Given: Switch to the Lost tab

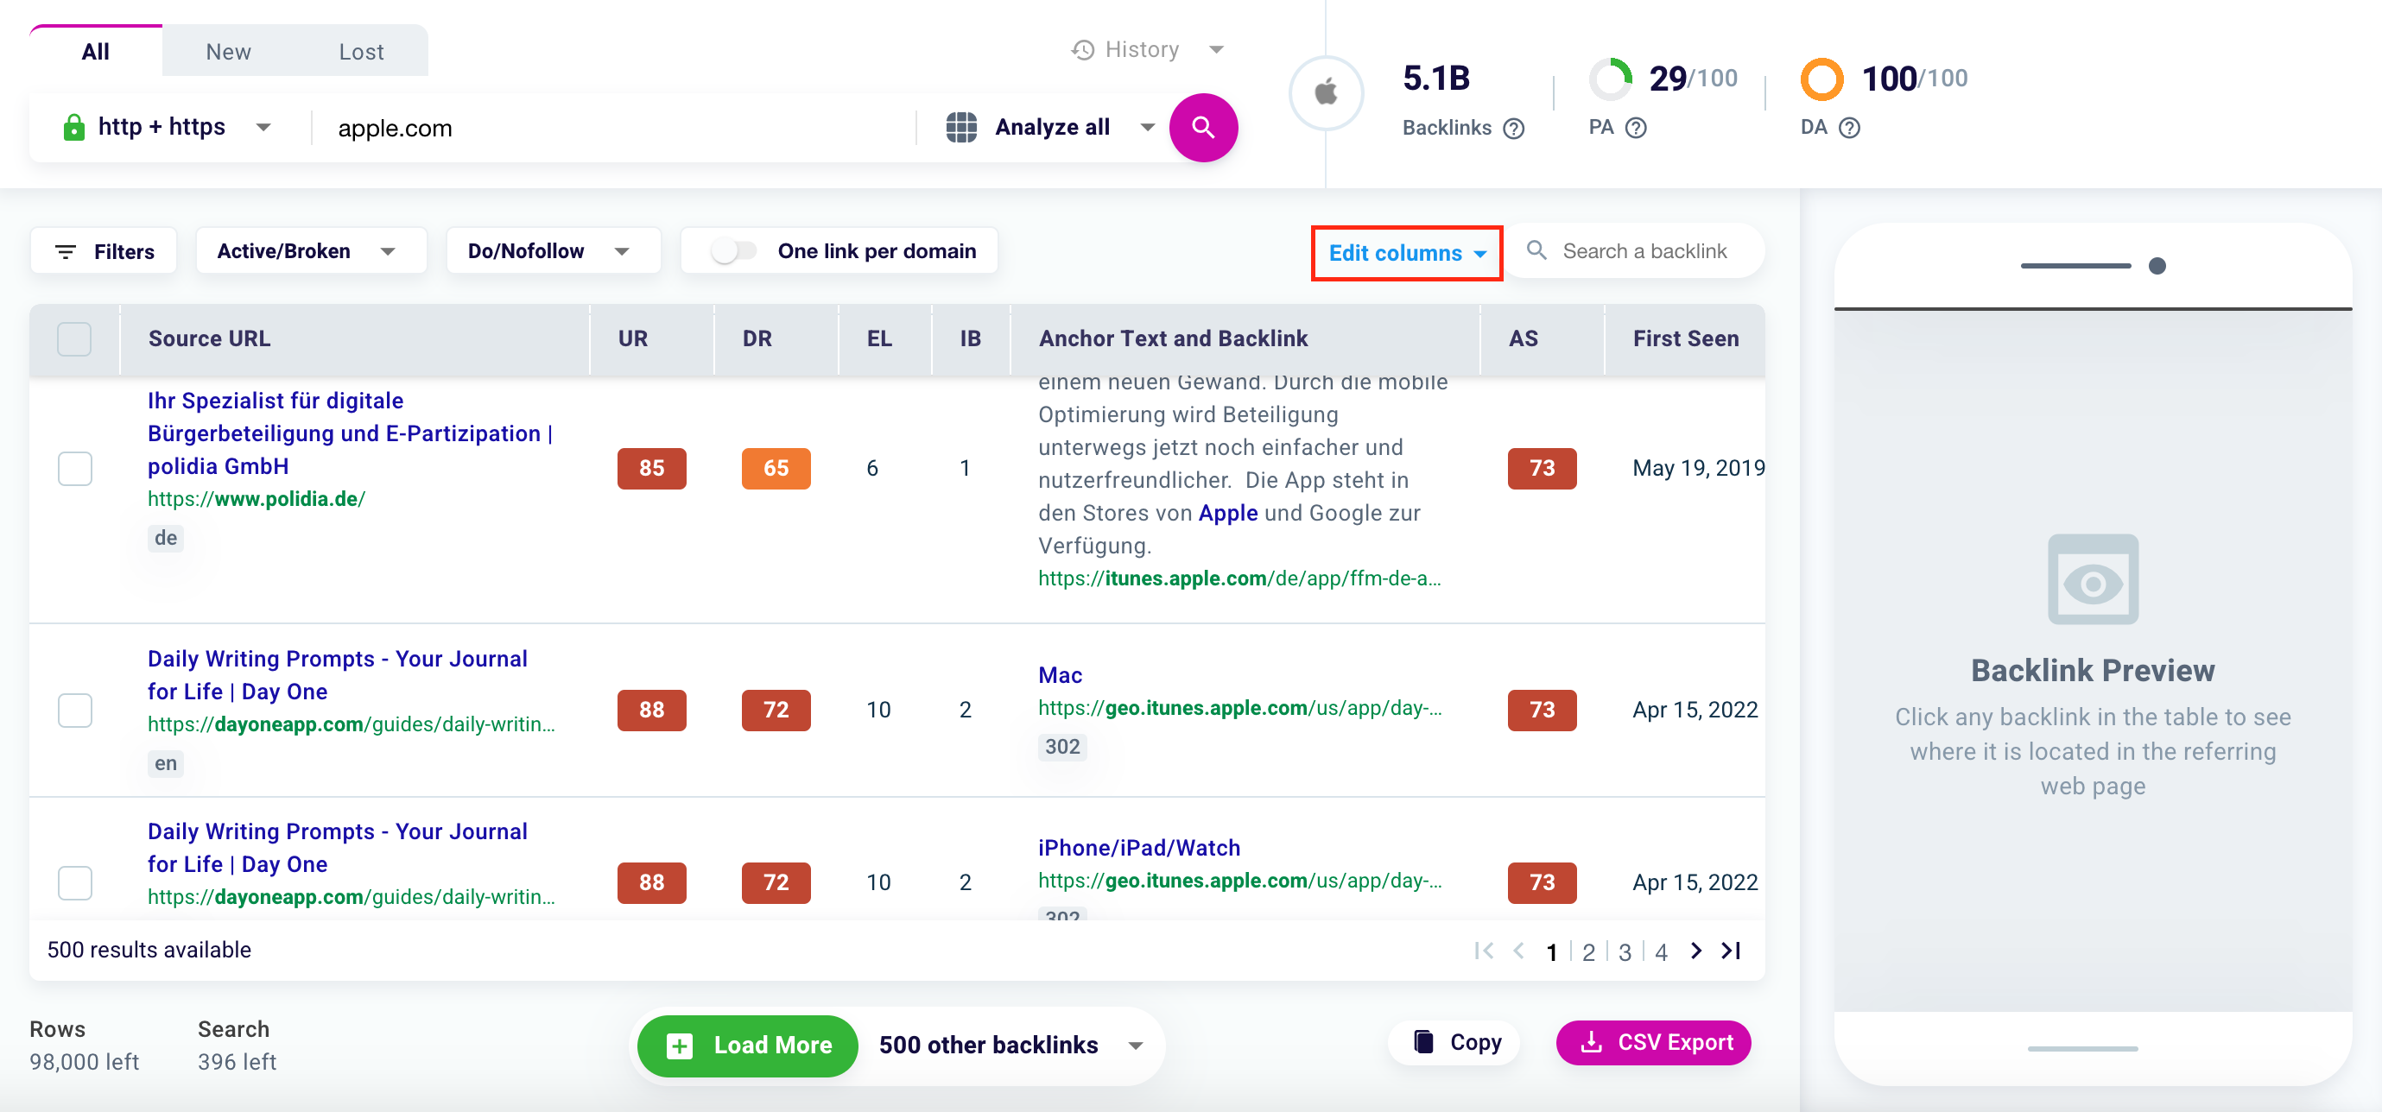Looking at the screenshot, I should [x=361, y=52].
